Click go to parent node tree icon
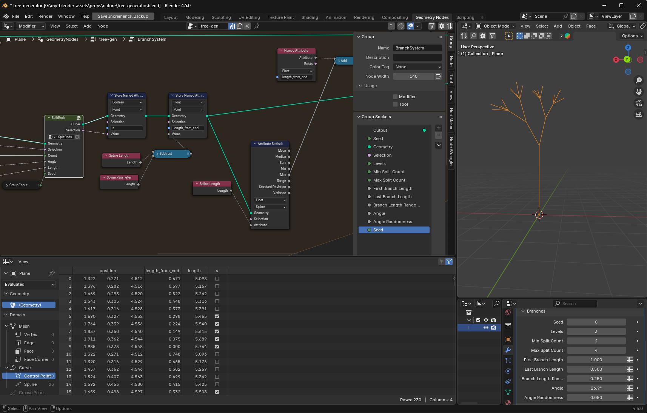This screenshot has height=413, width=647. [x=391, y=26]
